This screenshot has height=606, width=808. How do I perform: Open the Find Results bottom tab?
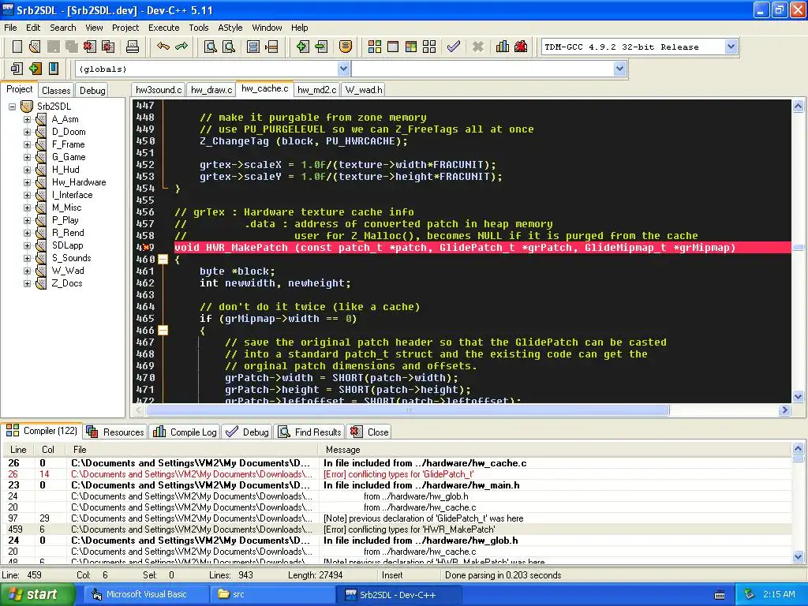(309, 432)
